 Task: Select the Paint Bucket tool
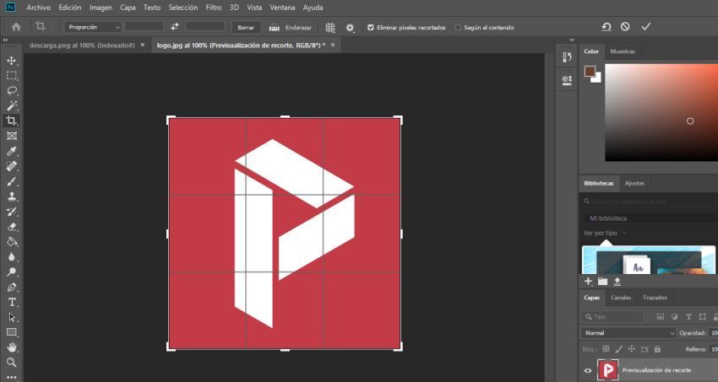point(12,242)
